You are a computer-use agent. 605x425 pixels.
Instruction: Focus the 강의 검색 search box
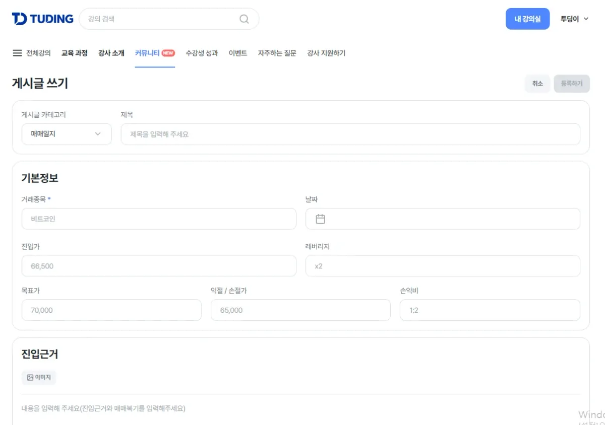[161, 19]
